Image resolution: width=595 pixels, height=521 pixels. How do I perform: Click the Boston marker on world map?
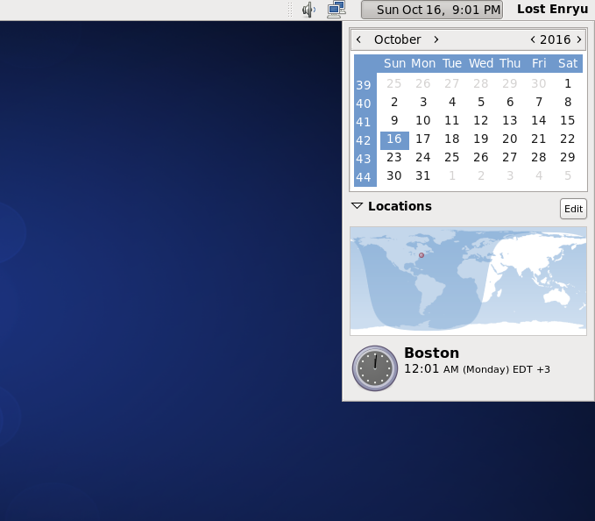421,255
